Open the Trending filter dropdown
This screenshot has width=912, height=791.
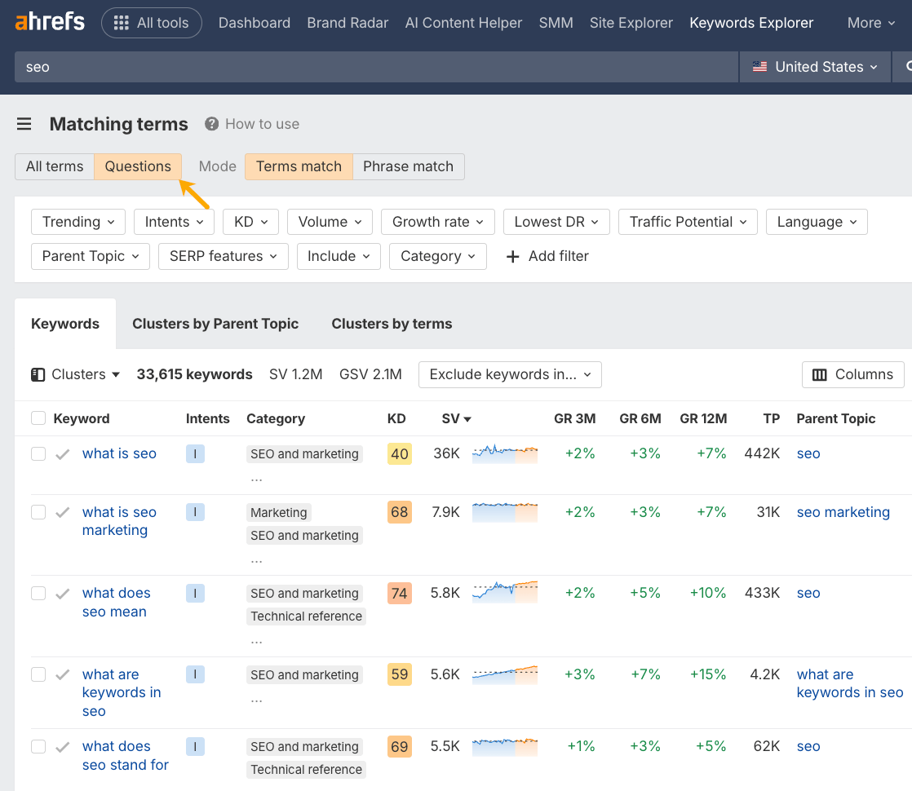point(78,222)
